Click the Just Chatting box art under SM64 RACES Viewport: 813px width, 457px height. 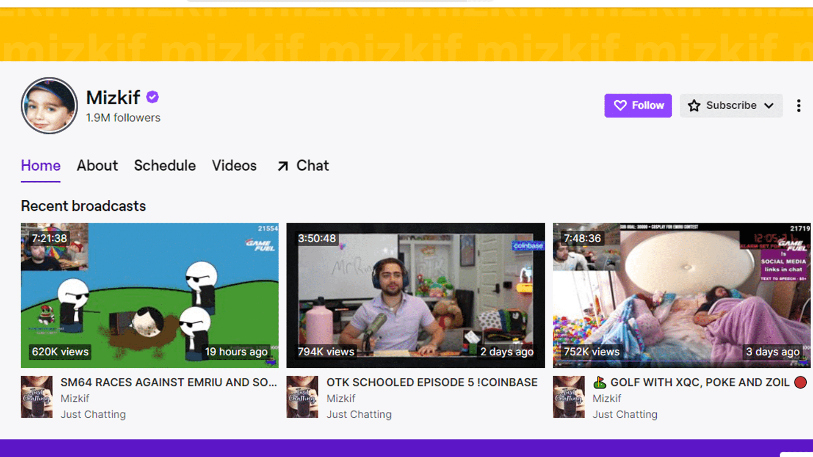point(37,397)
